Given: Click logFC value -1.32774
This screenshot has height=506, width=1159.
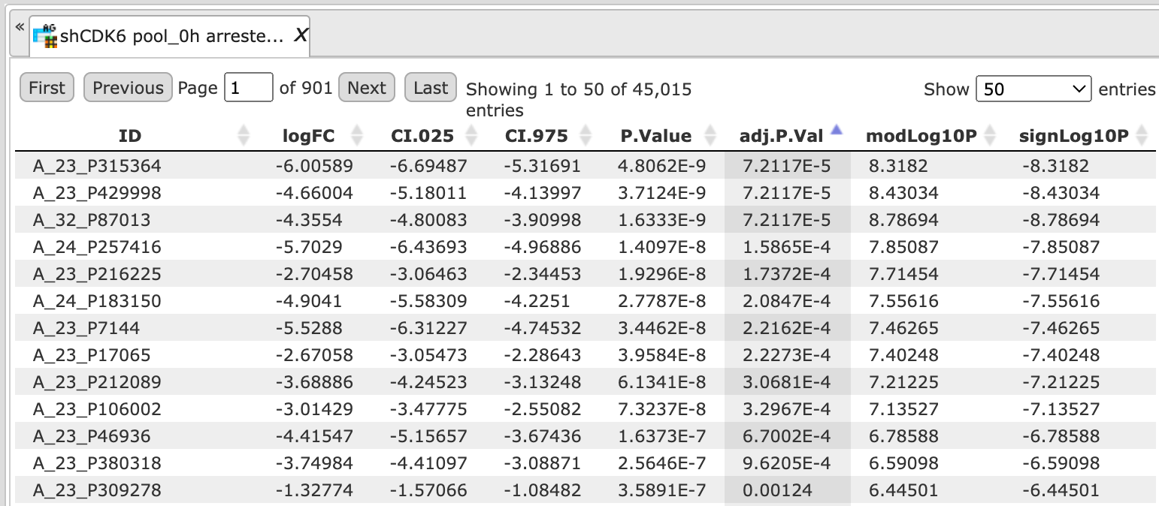Looking at the screenshot, I should [313, 490].
